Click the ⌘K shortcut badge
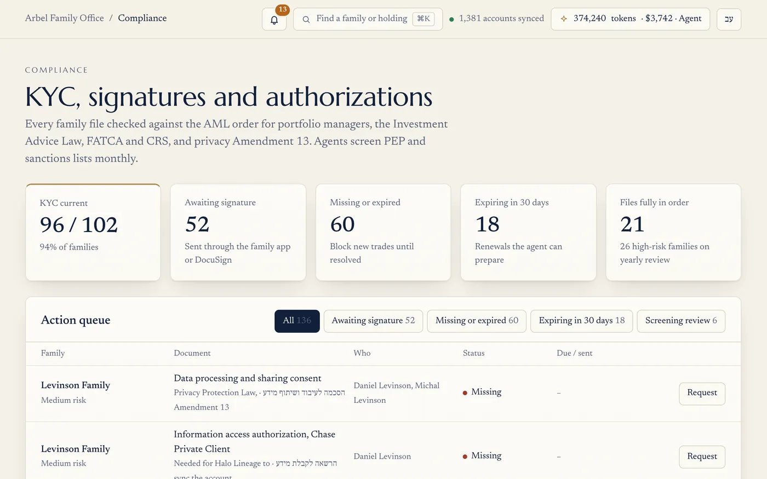767x479 pixels. 423,19
